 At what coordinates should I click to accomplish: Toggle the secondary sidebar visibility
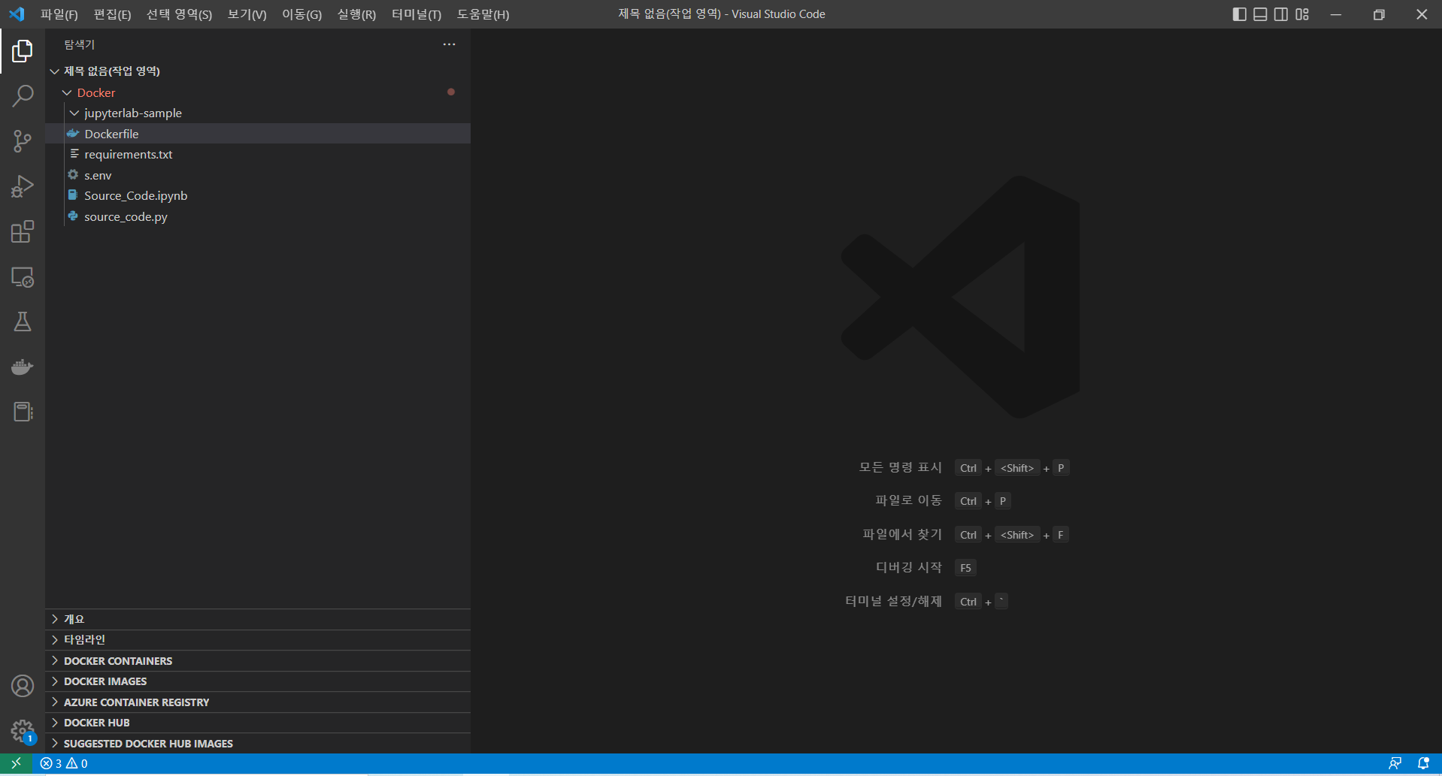click(1281, 14)
